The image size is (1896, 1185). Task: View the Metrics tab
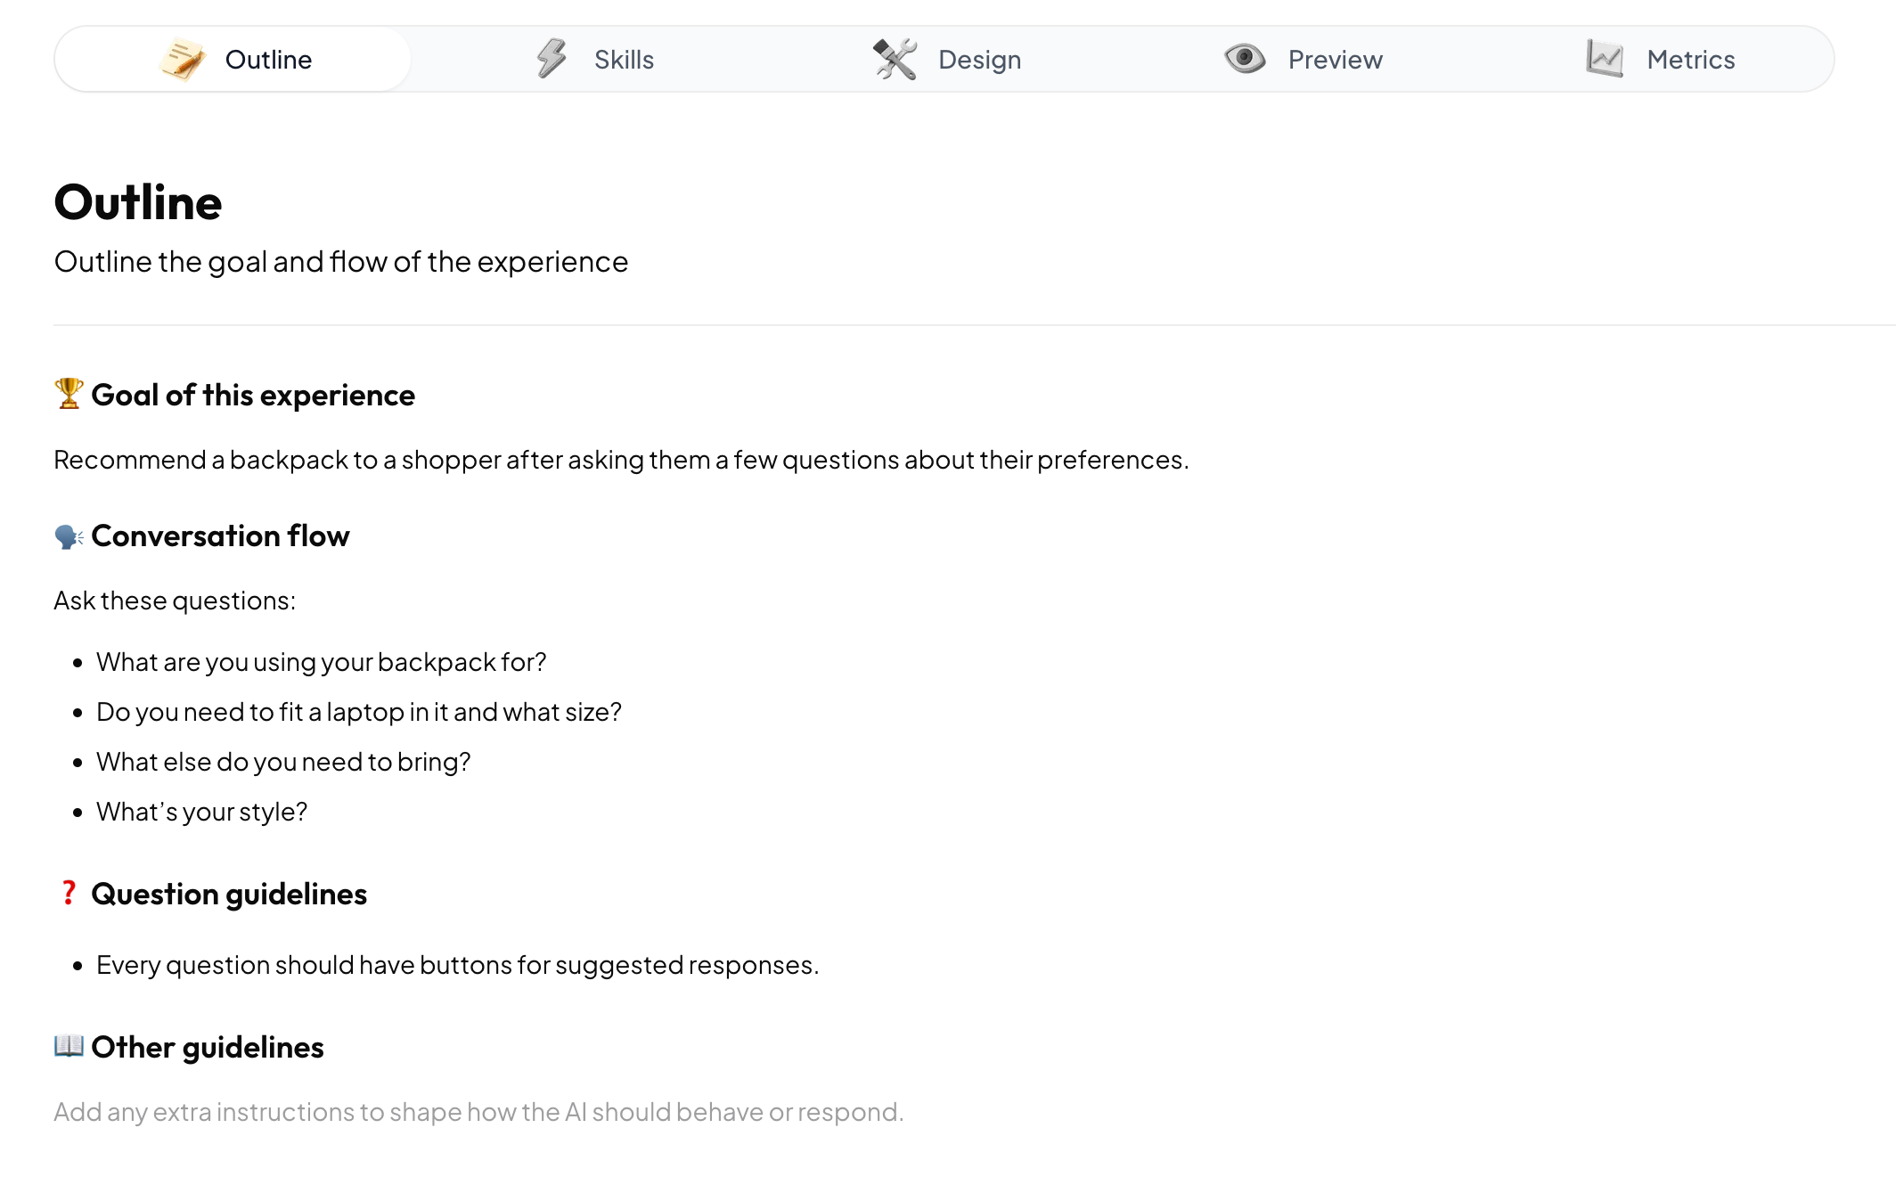[1690, 60]
